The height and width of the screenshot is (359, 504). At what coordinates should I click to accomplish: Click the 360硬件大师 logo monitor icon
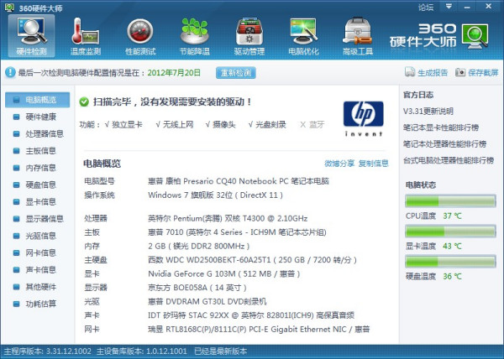click(x=475, y=36)
